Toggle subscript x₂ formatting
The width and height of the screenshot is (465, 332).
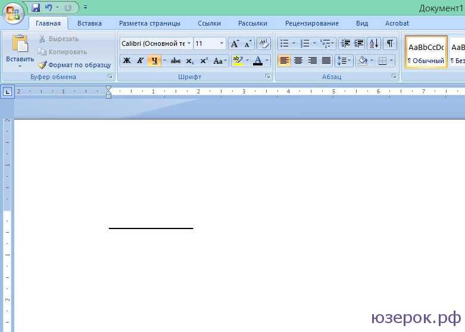(190, 61)
